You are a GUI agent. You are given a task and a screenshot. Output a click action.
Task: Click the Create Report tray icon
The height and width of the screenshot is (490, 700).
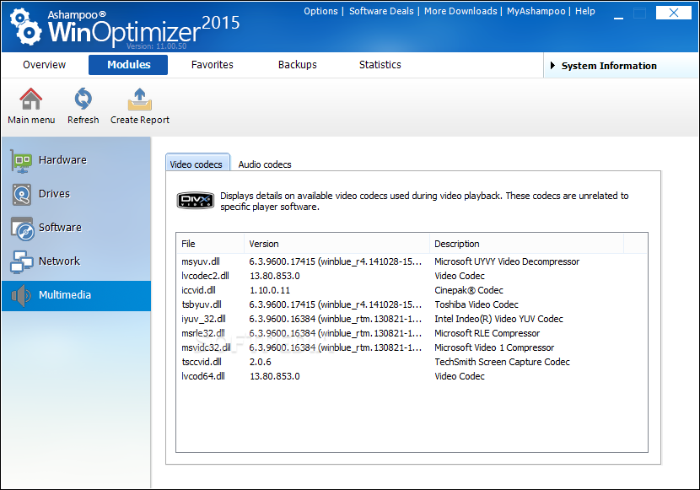coord(140,99)
